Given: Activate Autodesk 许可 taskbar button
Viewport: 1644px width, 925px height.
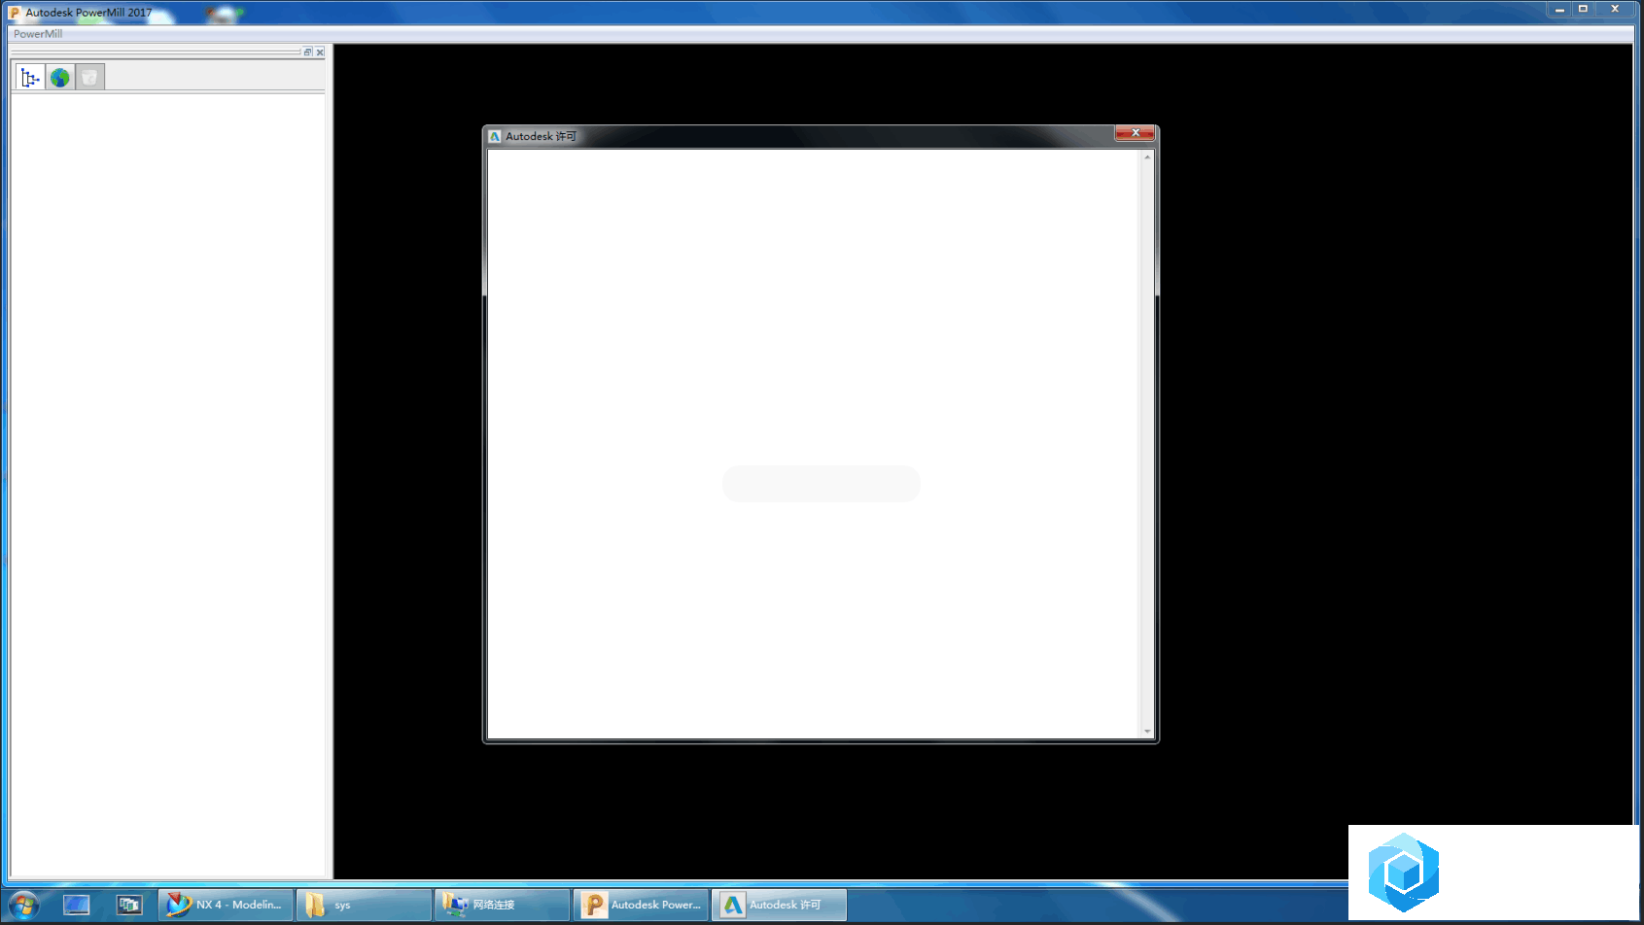Looking at the screenshot, I should tap(779, 905).
